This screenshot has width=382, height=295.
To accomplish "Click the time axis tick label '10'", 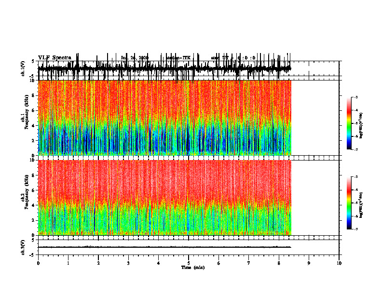I will pos(339,263).
